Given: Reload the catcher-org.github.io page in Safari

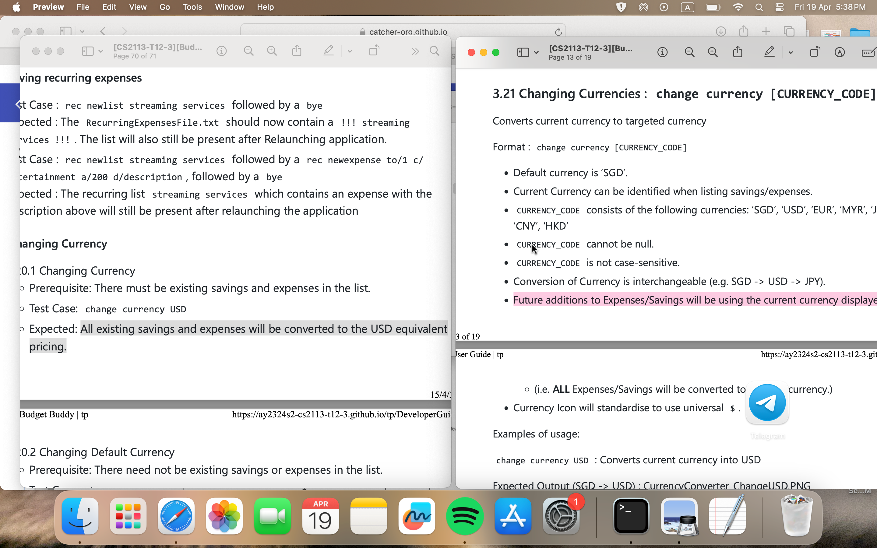Looking at the screenshot, I should [x=558, y=32].
